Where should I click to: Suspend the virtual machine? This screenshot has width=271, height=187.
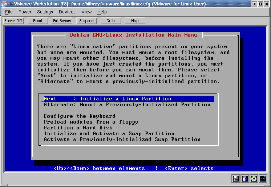[86, 21]
